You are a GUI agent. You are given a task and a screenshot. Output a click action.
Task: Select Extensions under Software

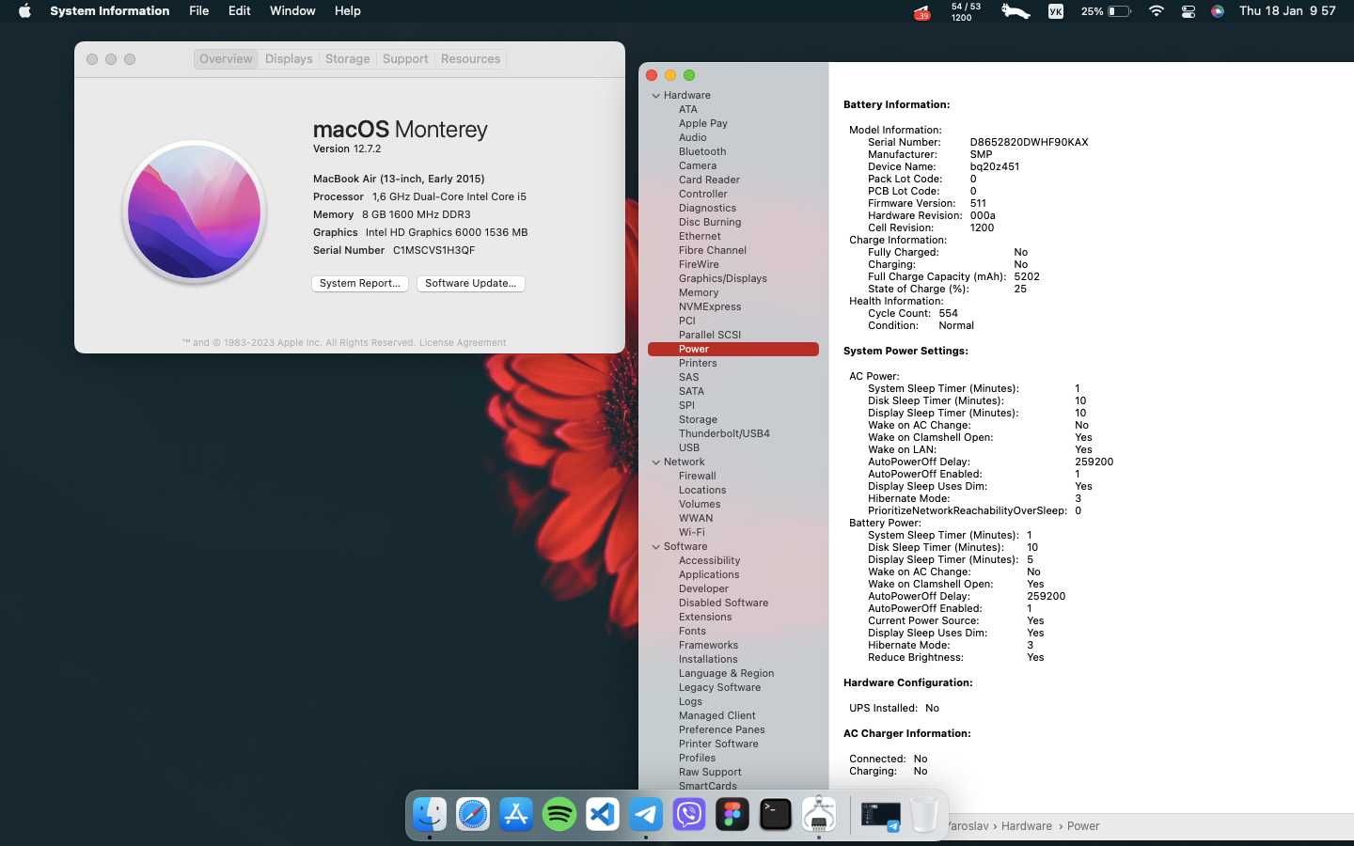(705, 617)
